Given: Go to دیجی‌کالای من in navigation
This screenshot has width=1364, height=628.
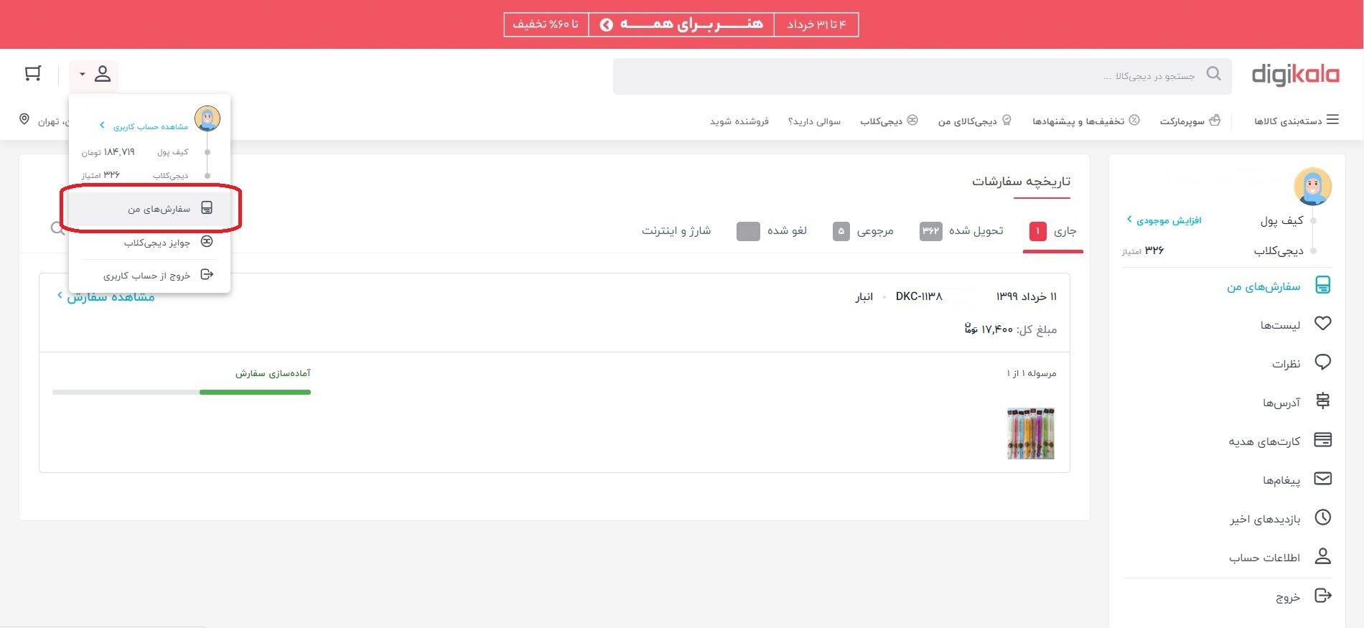Looking at the screenshot, I should [974, 121].
